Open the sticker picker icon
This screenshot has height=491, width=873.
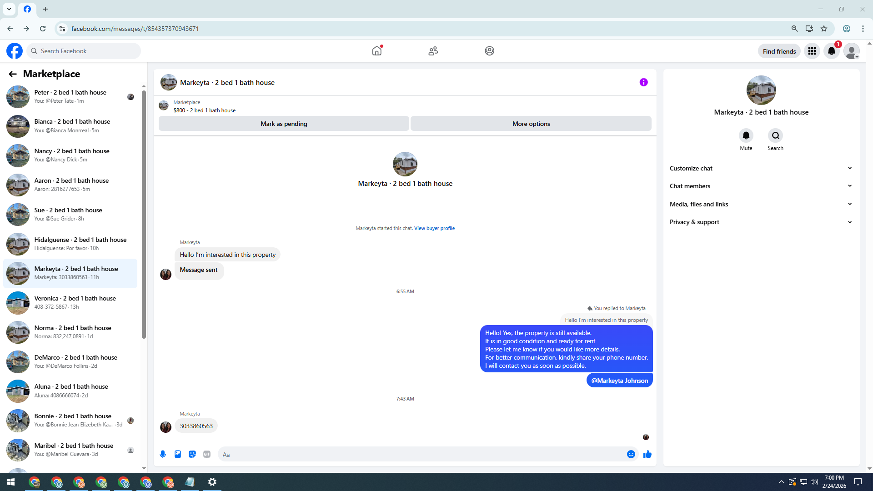(x=192, y=454)
